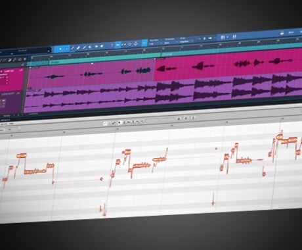Select the Listen speaker tool
The width and height of the screenshot is (302, 250).
tap(102, 46)
